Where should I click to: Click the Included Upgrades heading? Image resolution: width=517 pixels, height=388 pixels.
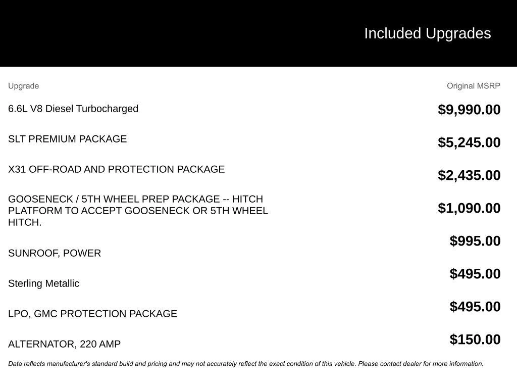[427, 33]
